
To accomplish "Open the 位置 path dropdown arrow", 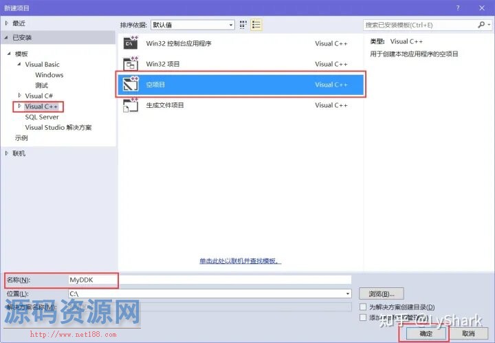I will [x=348, y=294].
